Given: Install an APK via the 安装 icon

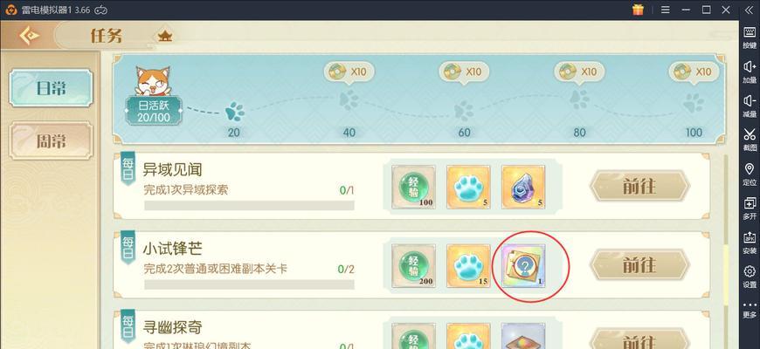Looking at the screenshot, I should (750, 242).
